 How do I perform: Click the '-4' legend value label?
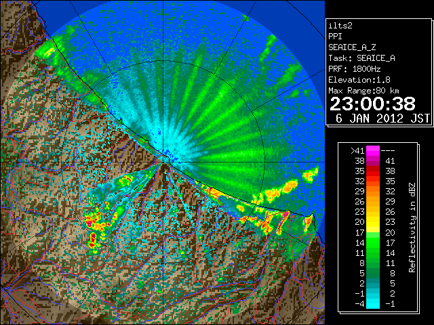[359, 303]
